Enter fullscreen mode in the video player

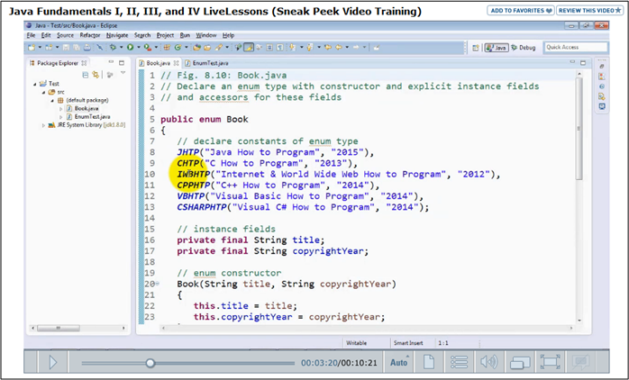point(550,362)
